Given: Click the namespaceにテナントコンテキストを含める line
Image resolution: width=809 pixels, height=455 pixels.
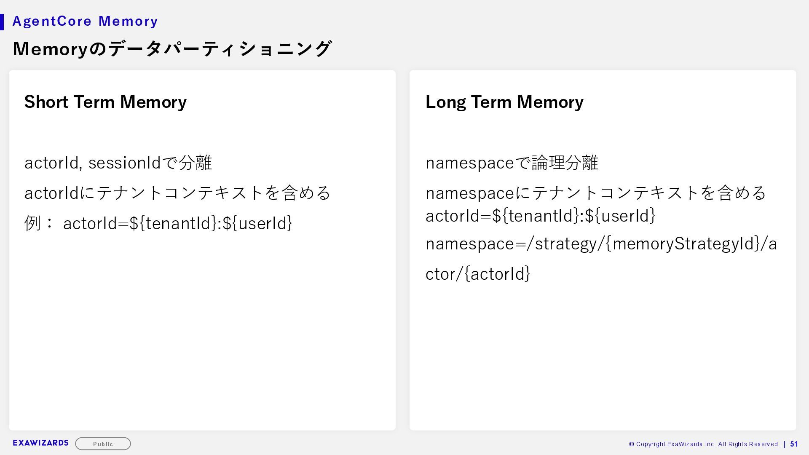Looking at the screenshot, I should 596,193.
